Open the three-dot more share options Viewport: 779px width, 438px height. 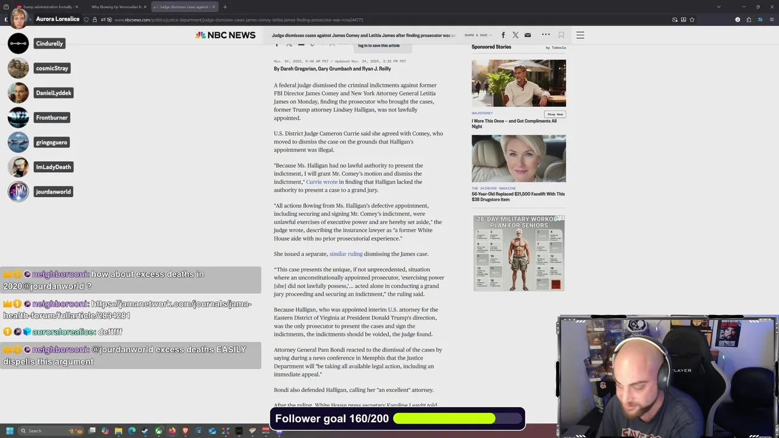click(x=546, y=35)
